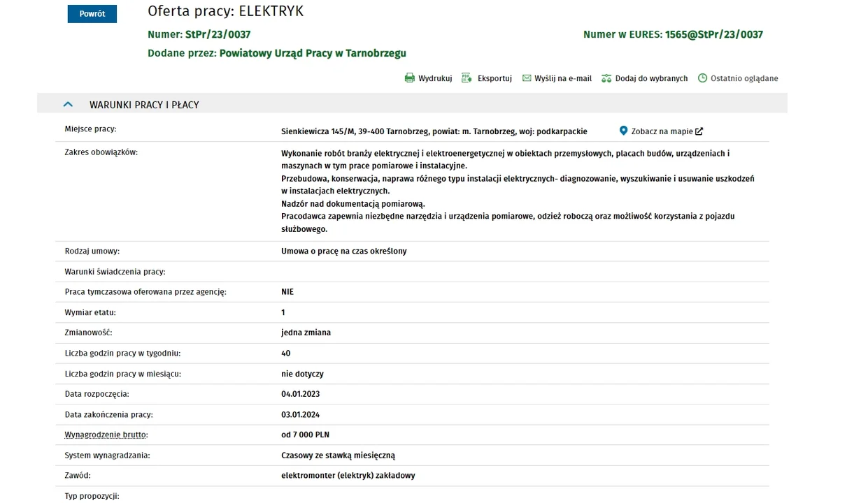
Task: Click the value NIE for agency work
Action: [x=287, y=292]
